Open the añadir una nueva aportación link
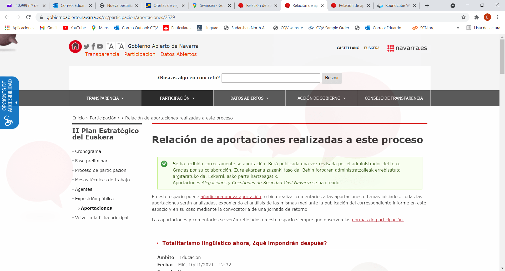 coord(230,197)
